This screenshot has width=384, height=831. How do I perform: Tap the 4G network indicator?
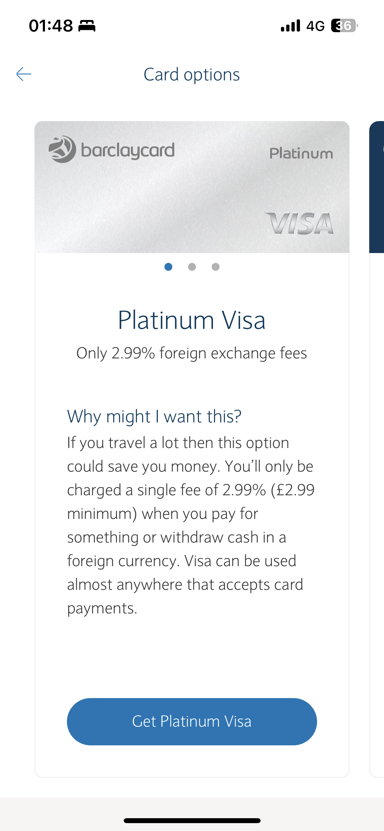point(315,26)
